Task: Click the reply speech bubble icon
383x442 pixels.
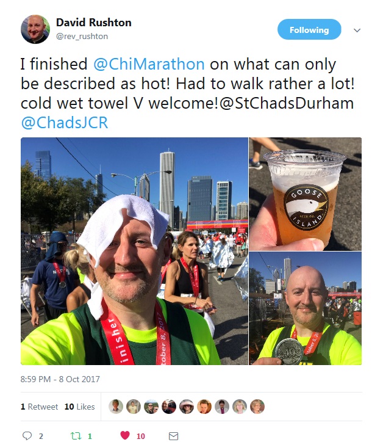Action: [27, 436]
